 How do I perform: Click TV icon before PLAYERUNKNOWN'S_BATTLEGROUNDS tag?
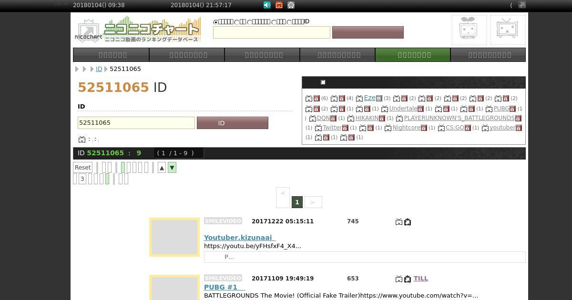tap(399, 119)
